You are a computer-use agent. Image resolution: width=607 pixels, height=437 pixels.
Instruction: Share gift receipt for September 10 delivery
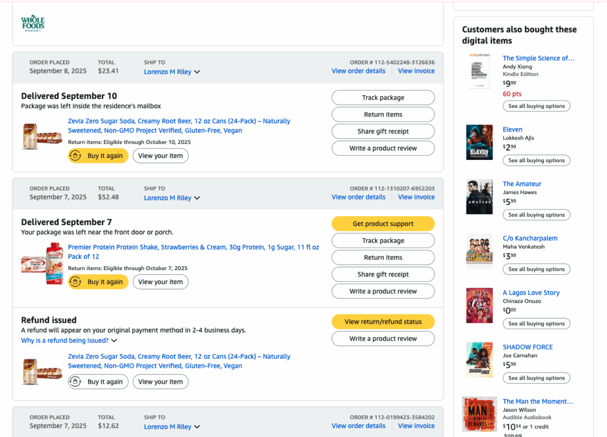pyautogui.click(x=383, y=131)
